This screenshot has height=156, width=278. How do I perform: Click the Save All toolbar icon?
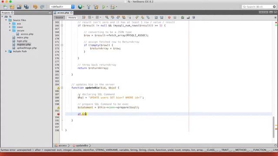(x=26, y=7)
